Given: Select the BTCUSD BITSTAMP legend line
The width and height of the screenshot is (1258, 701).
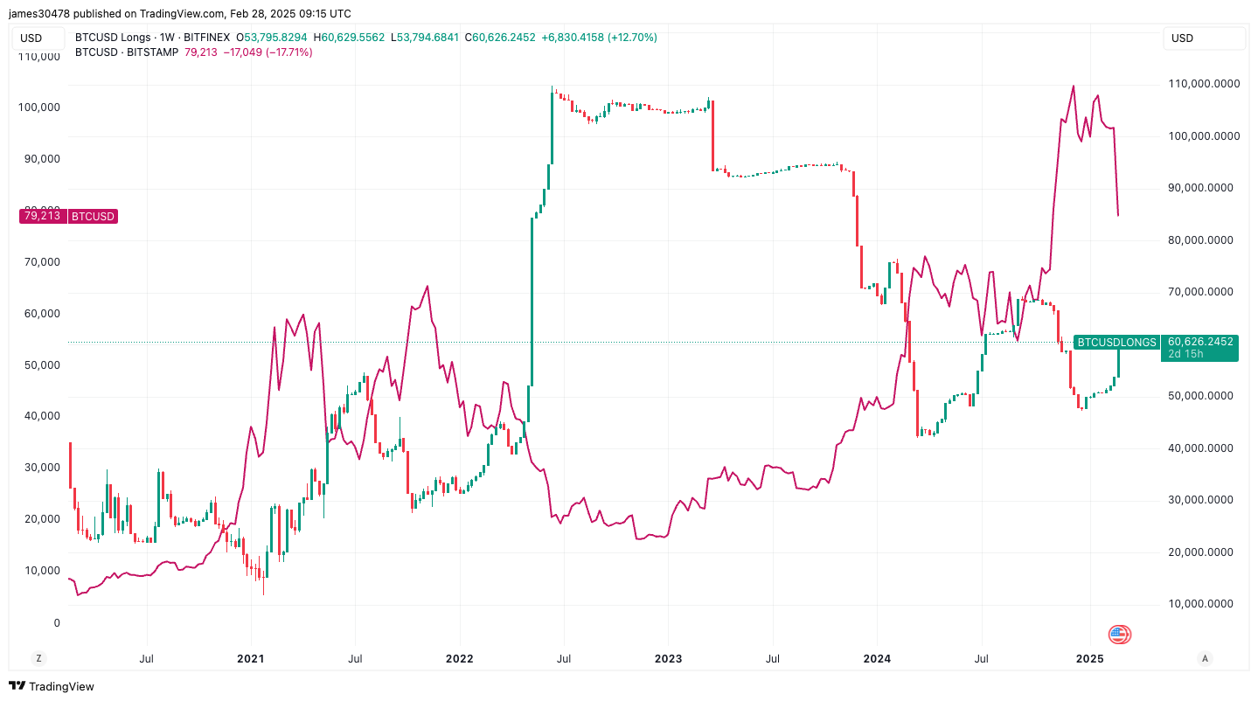Looking at the screenshot, I should 127,52.
